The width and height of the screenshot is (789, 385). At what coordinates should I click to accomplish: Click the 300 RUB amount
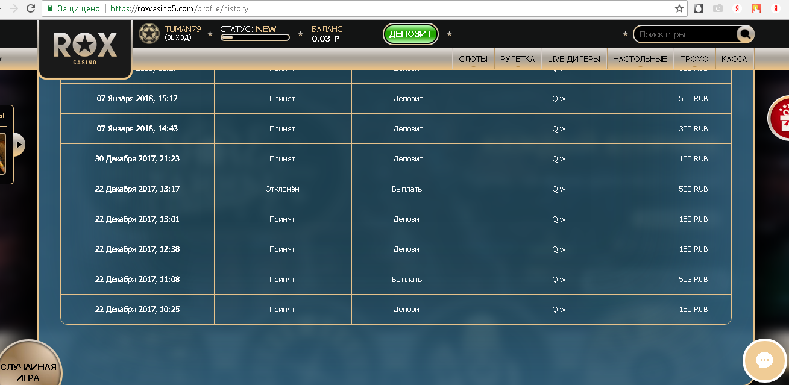[693, 128]
